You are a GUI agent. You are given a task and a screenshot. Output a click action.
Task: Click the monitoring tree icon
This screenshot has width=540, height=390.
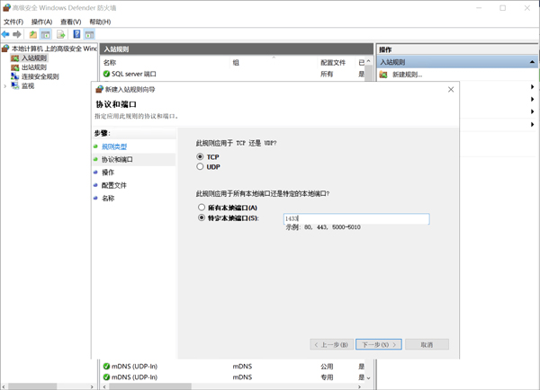(14, 85)
